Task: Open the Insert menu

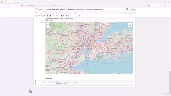Action: [52, 13]
